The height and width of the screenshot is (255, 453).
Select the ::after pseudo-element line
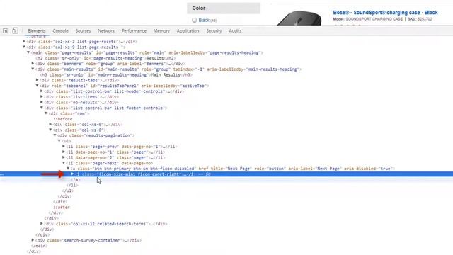click(62, 208)
